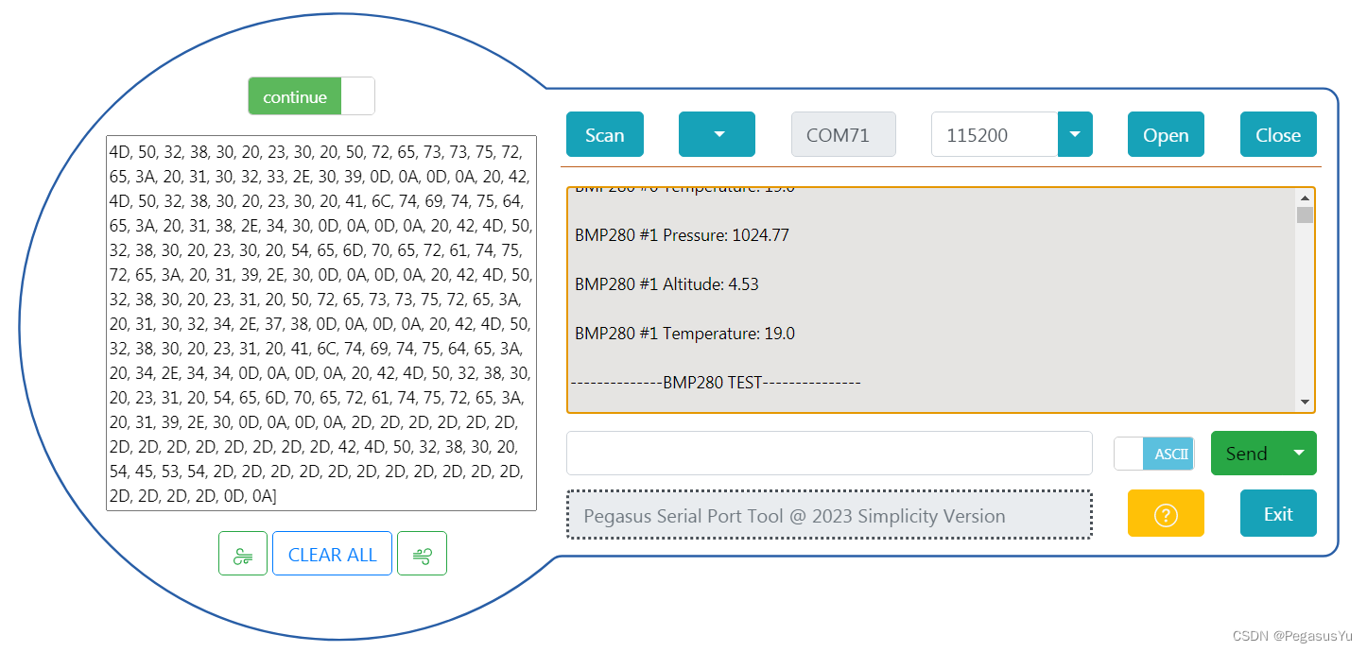Click Close to disconnect the serial port
The width and height of the screenshot is (1367, 652).
tap(1278, 134)
